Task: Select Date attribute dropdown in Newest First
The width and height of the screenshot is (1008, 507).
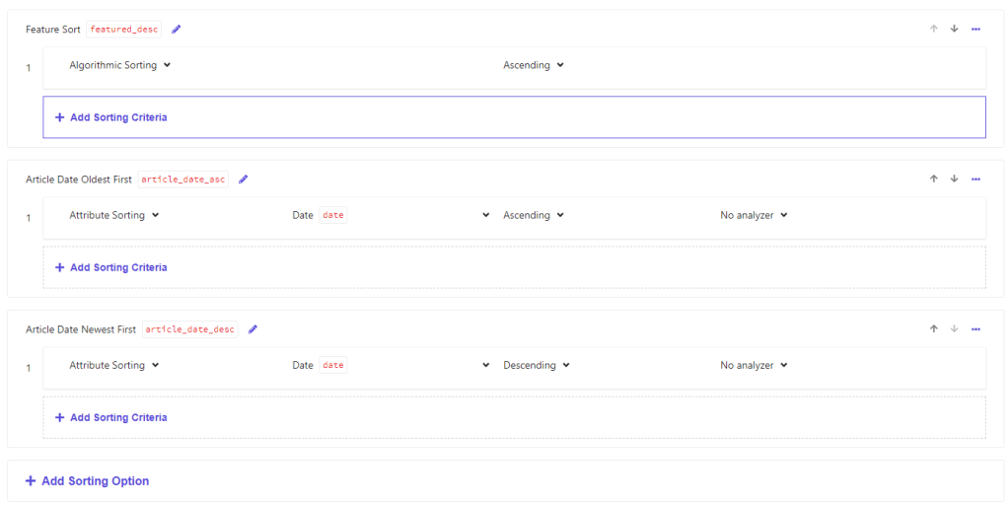Action: click(x=391, y=365)
